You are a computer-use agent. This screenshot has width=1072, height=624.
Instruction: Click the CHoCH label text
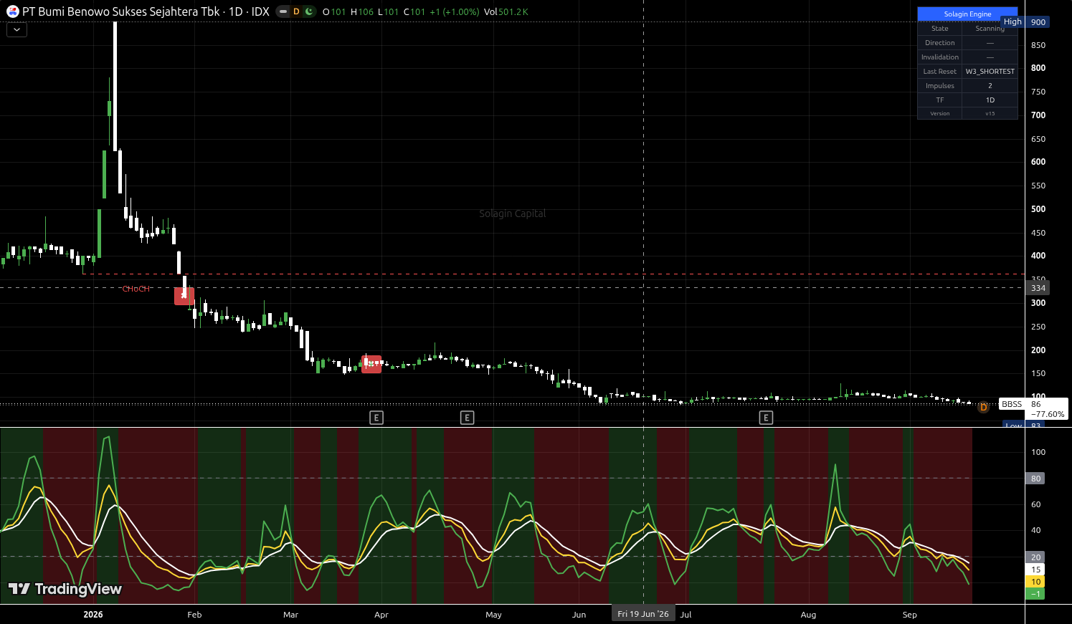136,289
